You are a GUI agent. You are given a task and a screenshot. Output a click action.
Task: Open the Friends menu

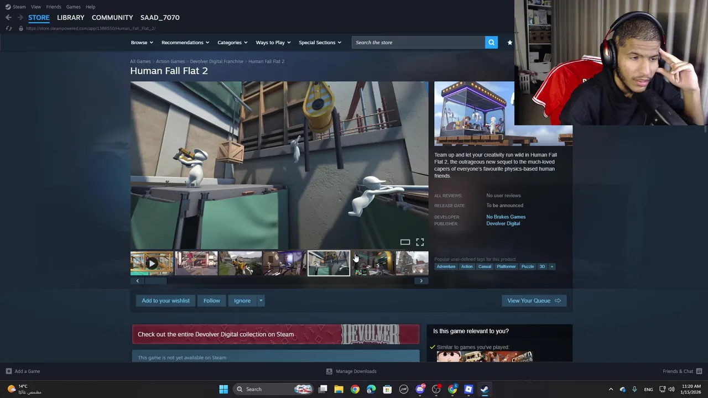click(54, 7)
